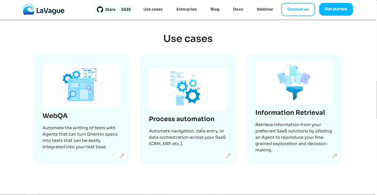Open the WebQA card arrow icon

(x=122, y=156)
